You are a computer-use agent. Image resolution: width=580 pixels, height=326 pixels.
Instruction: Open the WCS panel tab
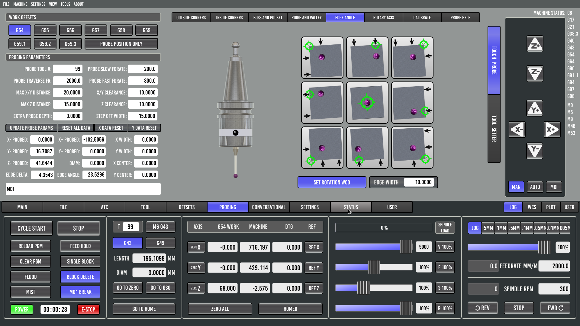(x=532, y=207)
